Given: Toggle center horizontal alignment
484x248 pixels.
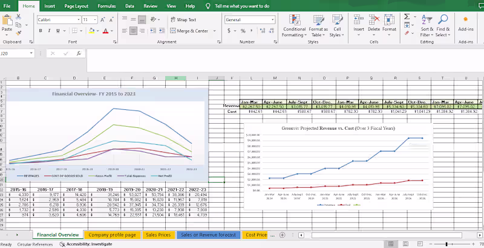Looking at the screenshot, I should [x=133, y=31].
